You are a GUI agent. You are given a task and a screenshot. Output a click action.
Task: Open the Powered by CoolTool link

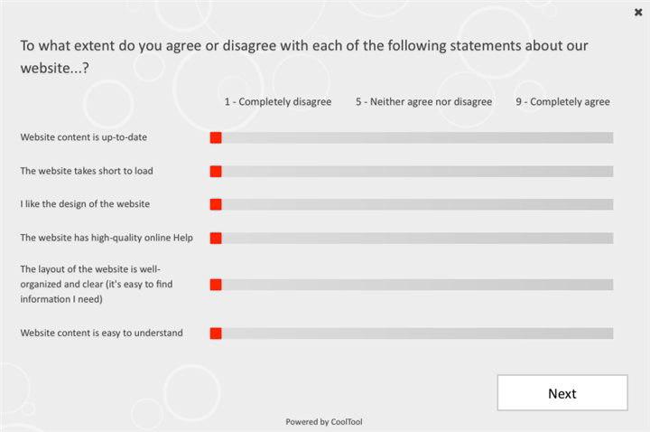pos(324,422)
